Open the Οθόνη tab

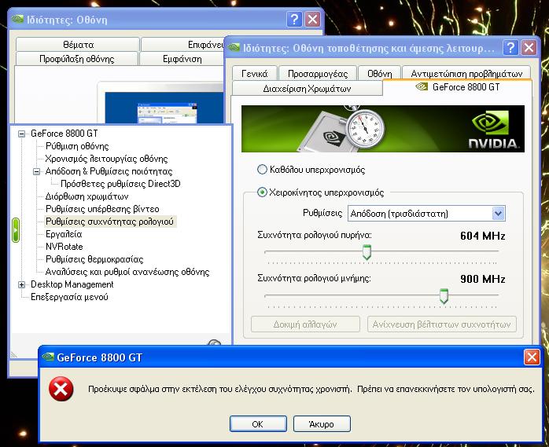point(380,73)
